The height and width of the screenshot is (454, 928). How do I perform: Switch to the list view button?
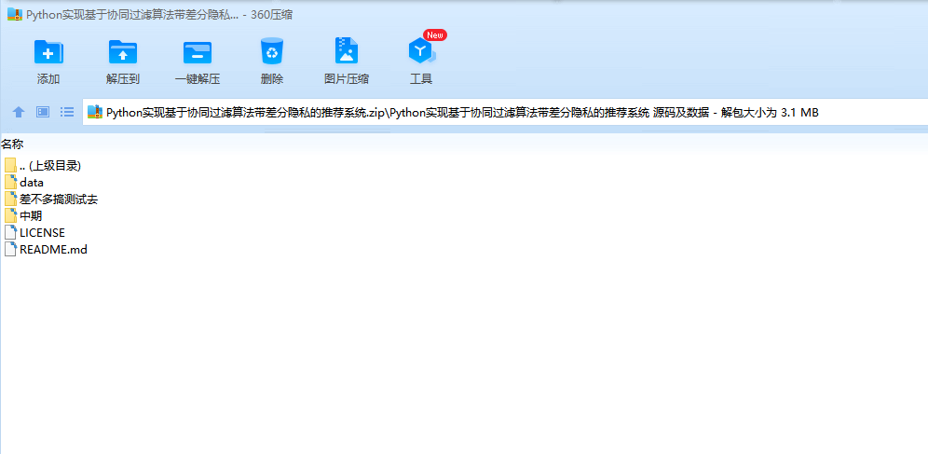(x=67, y=112)
